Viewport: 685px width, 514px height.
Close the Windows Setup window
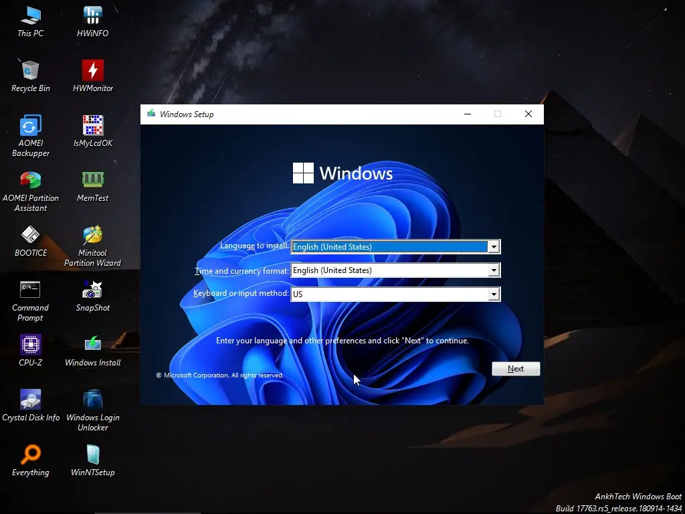click(x=528, y=114)
